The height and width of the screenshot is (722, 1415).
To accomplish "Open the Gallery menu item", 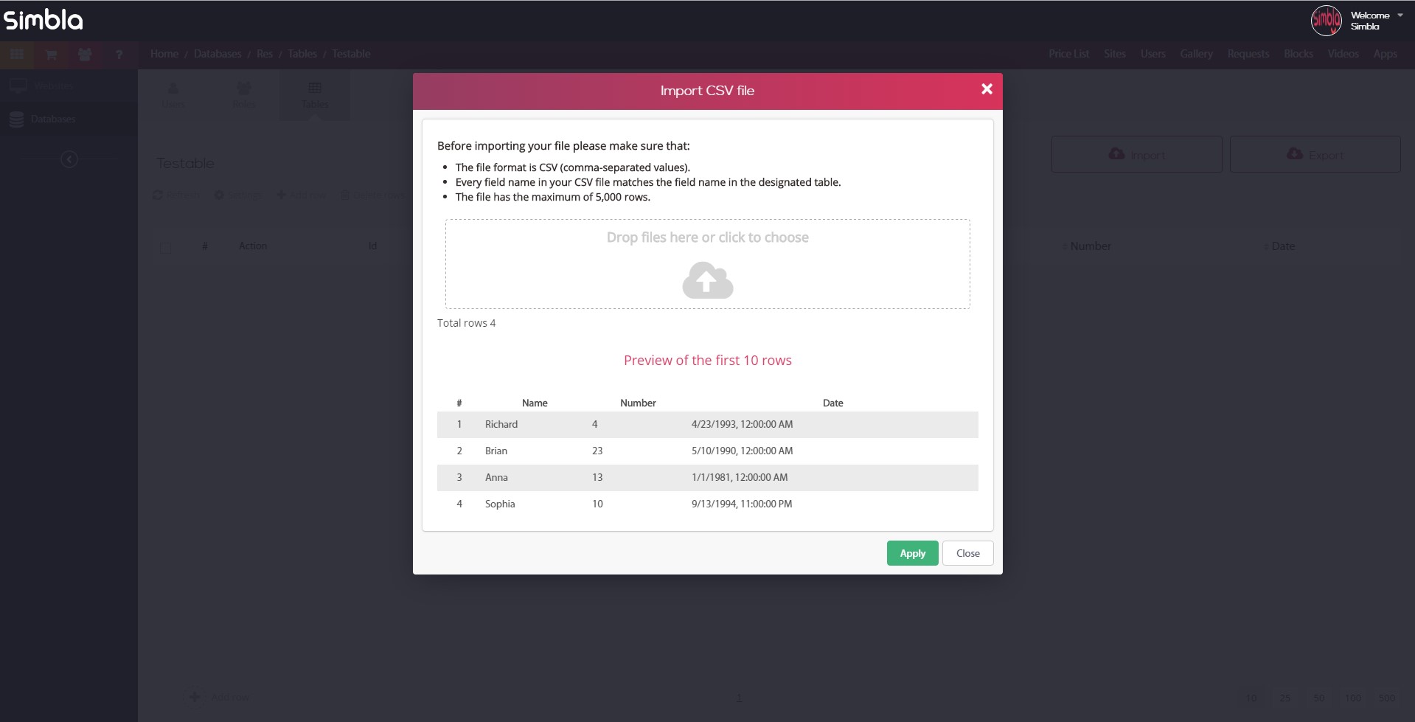I will point(1196,54).
